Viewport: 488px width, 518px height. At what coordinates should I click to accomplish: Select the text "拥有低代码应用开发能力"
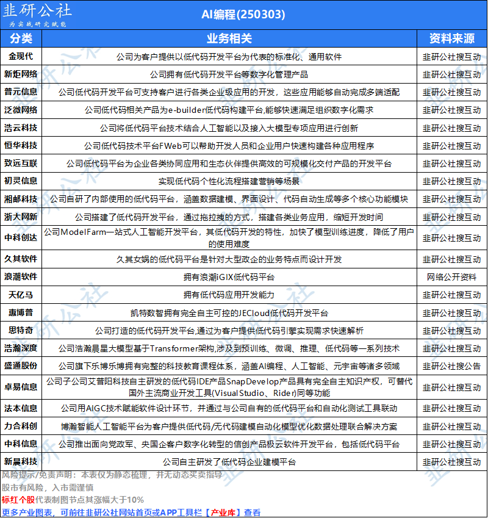(229, 295)
